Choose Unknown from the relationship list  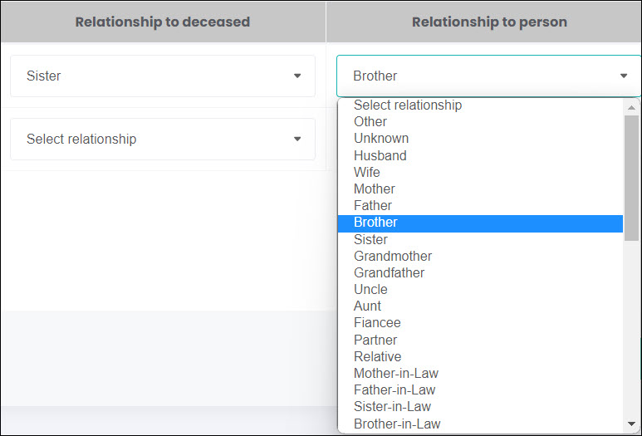pos(480,139)
